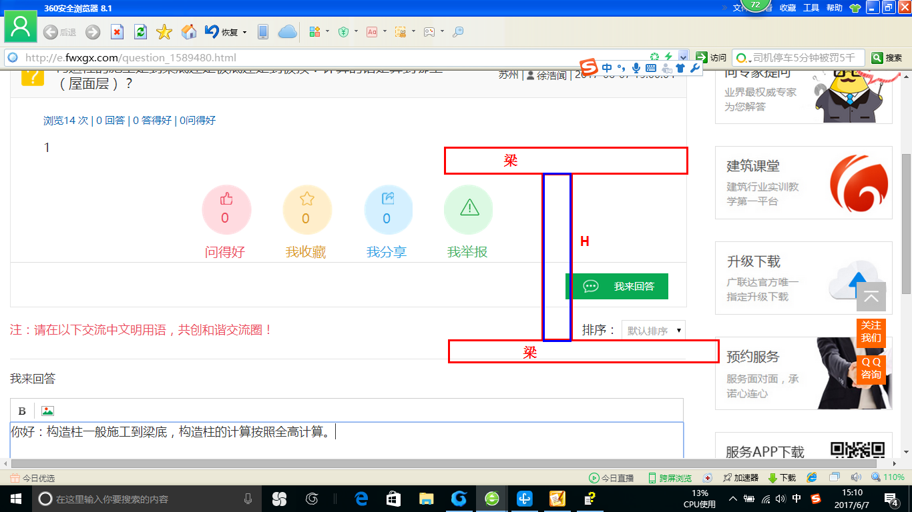Image resolution: width=912 pixels, height=512 pixels.
Task: Click the 恢复 restore button
Action: point(222,32)
